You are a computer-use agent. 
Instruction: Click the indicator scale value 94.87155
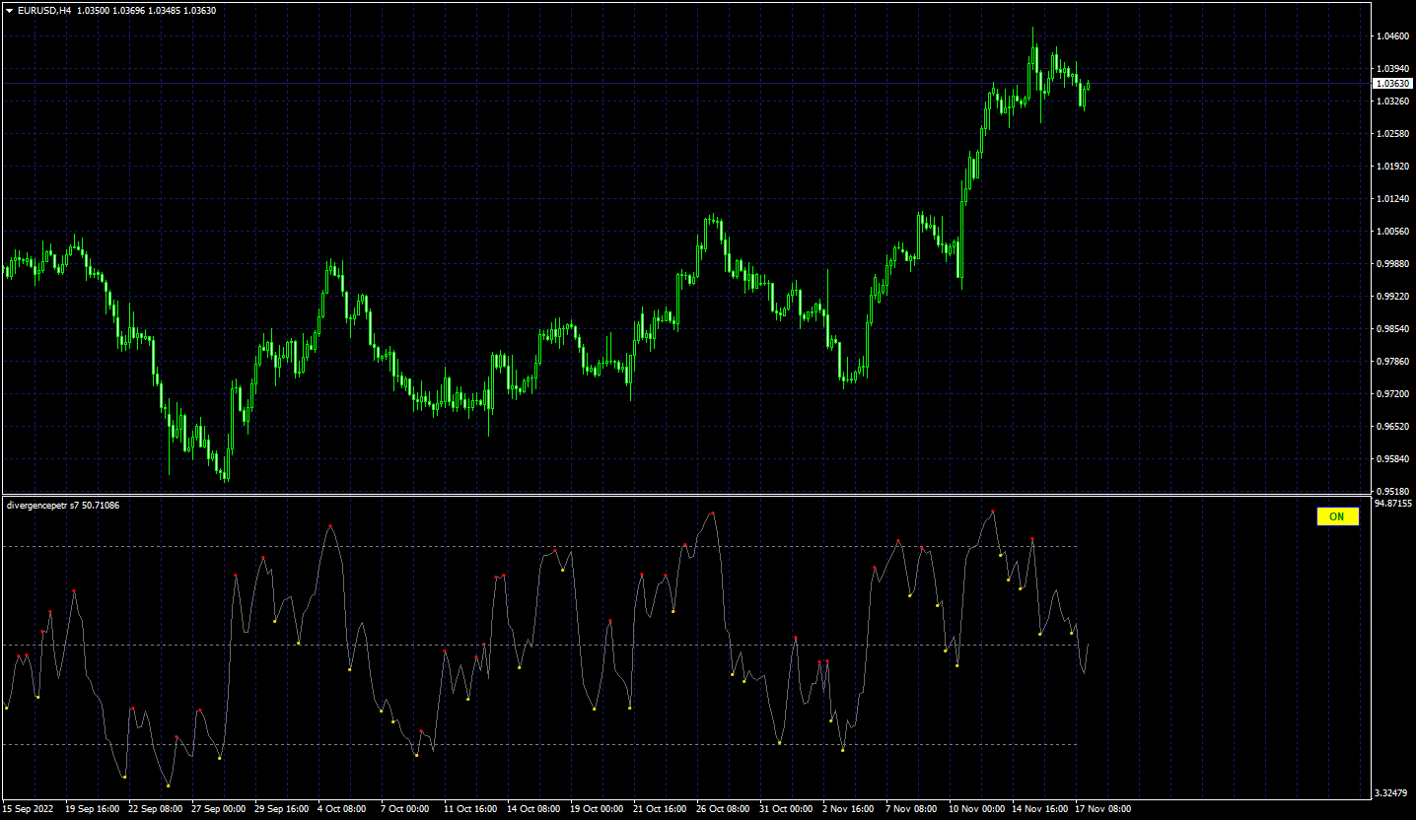(x=1394, y=504)
